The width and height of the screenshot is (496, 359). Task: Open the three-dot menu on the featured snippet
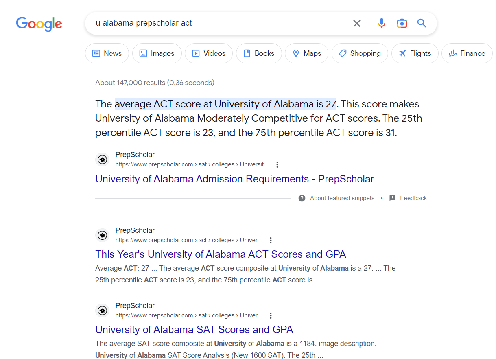coord(277,164)
